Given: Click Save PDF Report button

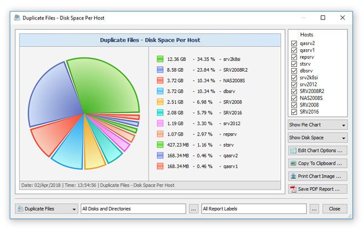Looking at the screenshot, I should pos(317,189).
